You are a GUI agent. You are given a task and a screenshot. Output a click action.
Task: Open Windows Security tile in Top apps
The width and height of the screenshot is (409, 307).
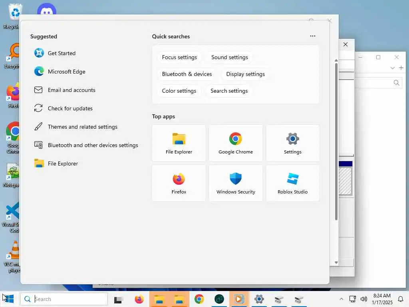pyautogui.click(x=236, y=183)
